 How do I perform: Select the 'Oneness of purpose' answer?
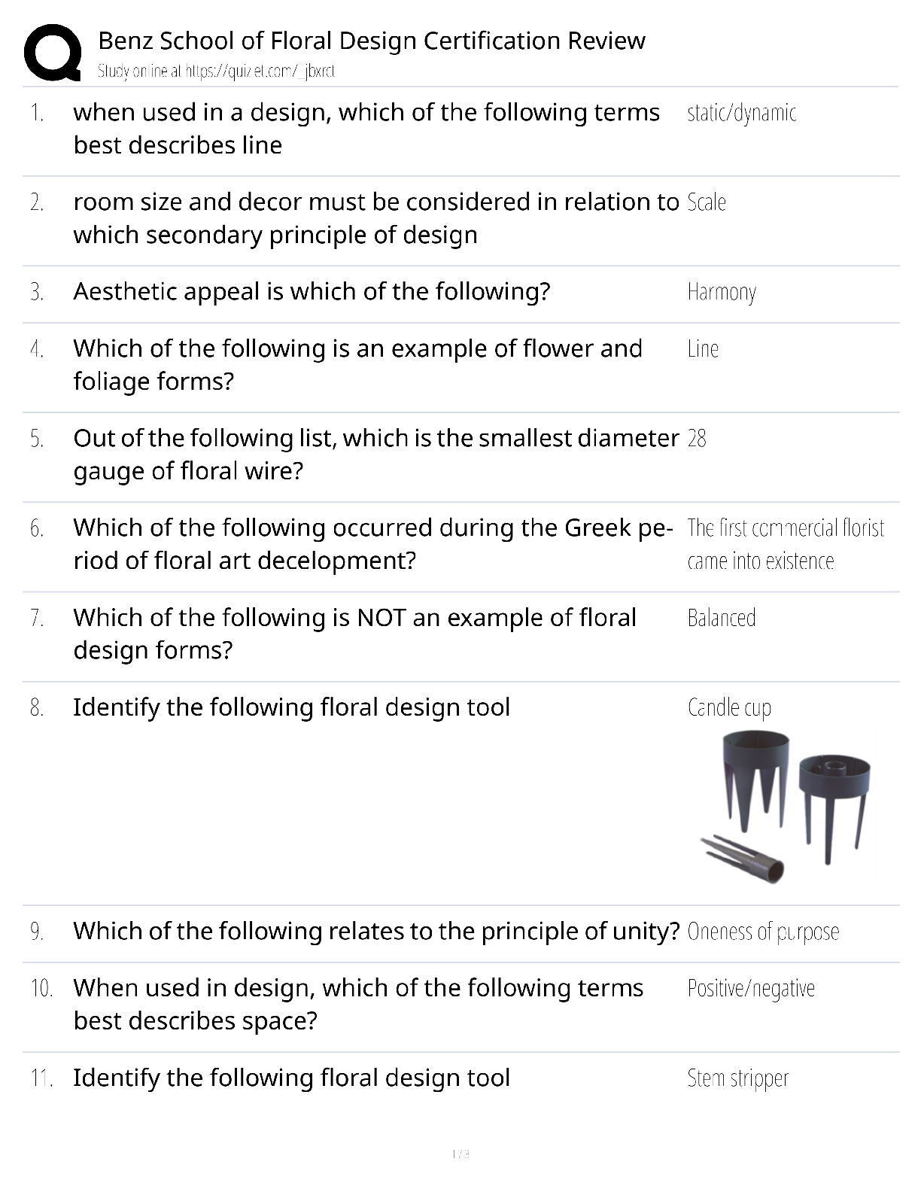click(763, 932)
